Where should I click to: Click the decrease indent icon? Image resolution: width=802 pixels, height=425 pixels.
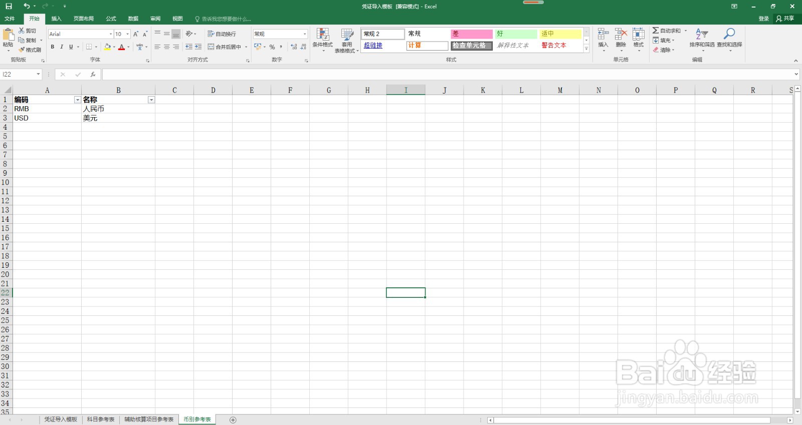coord(188,47)
